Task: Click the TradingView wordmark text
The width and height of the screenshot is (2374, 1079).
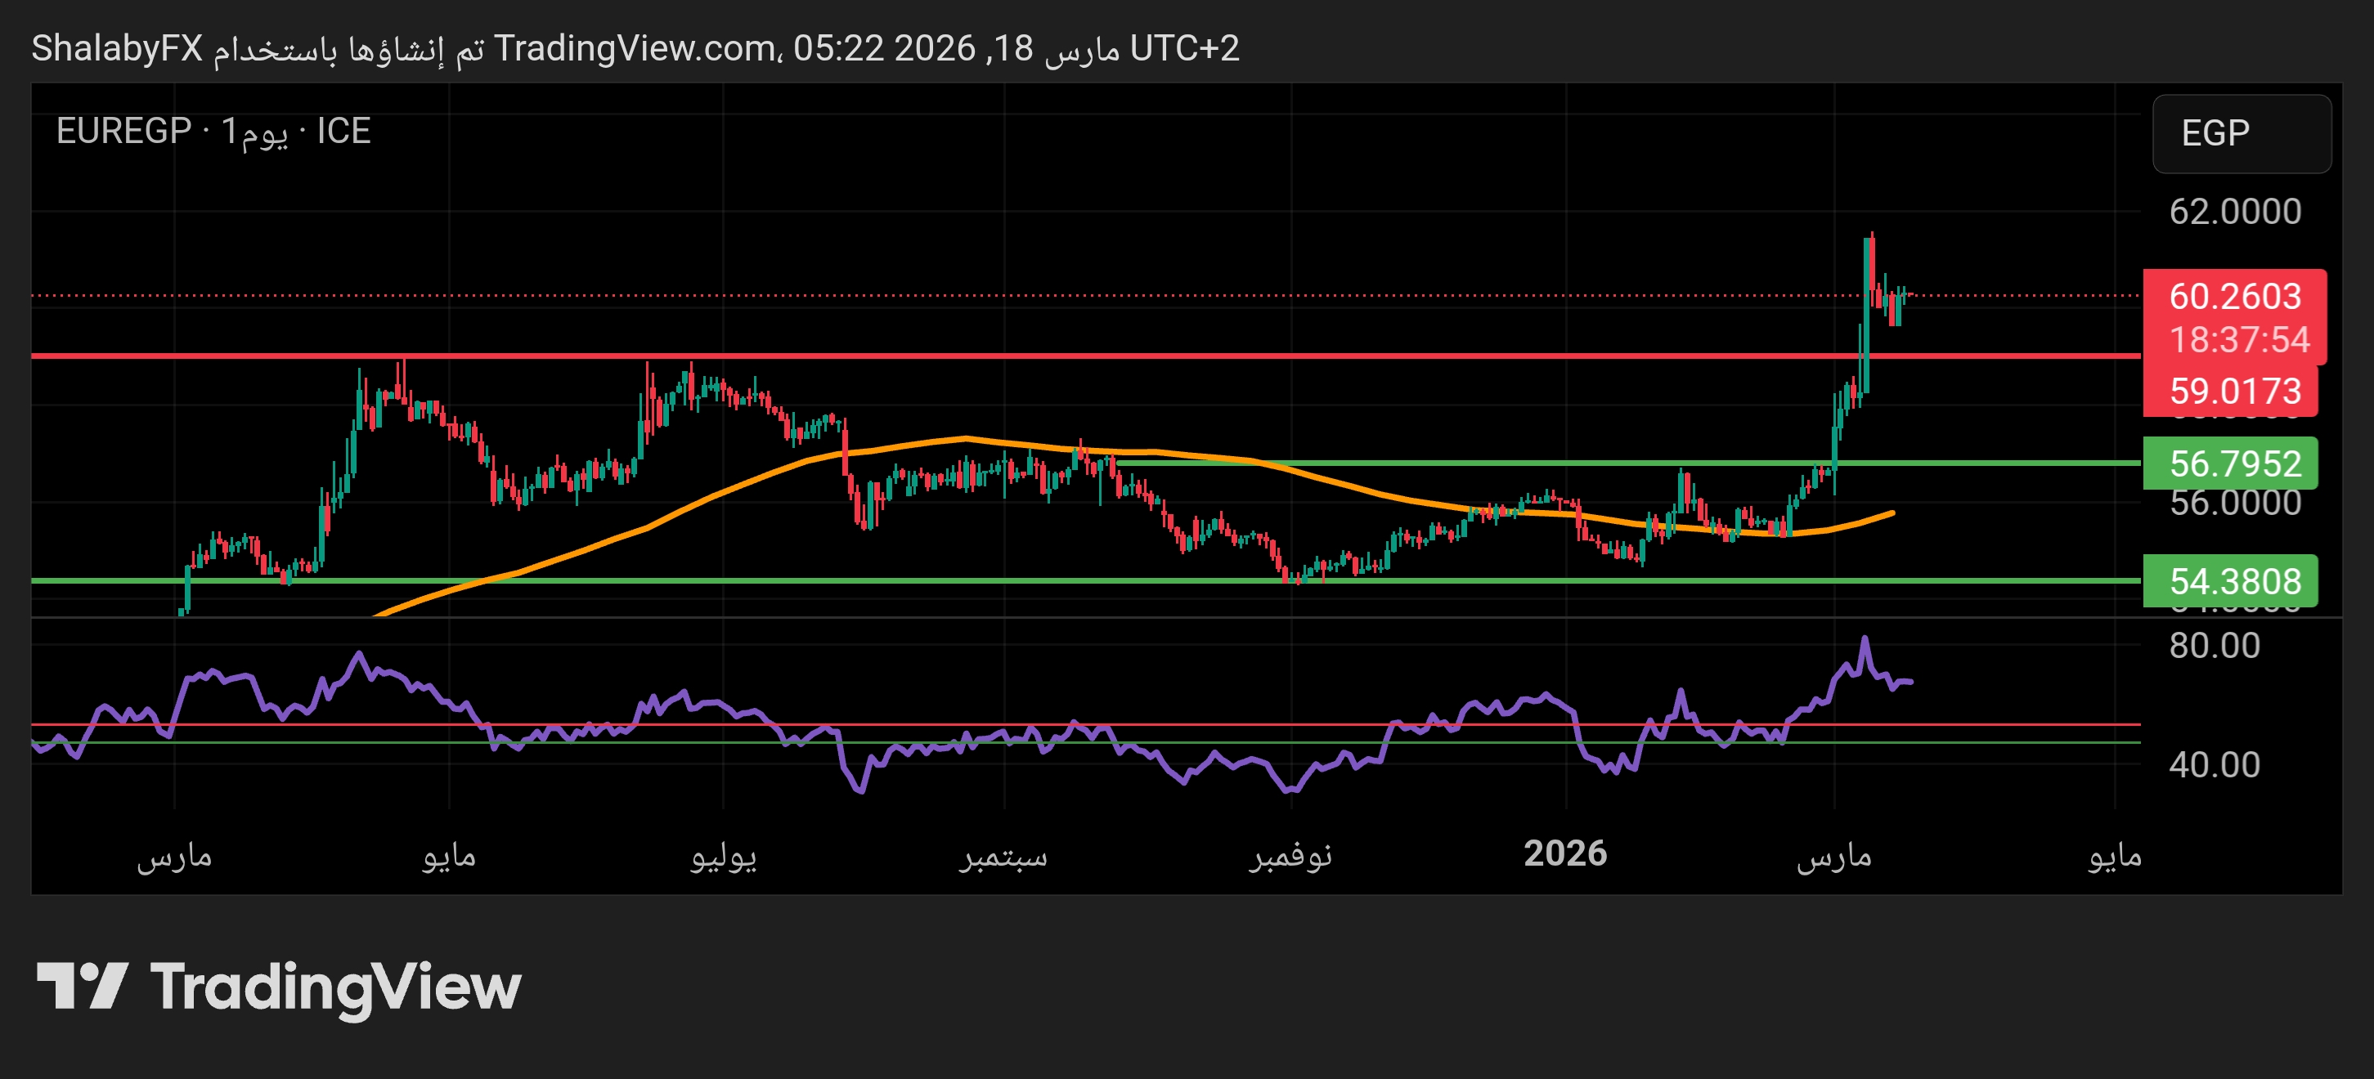Action: (335, 987)
